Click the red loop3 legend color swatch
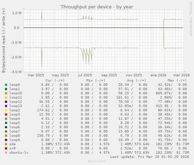 point(6,114)
